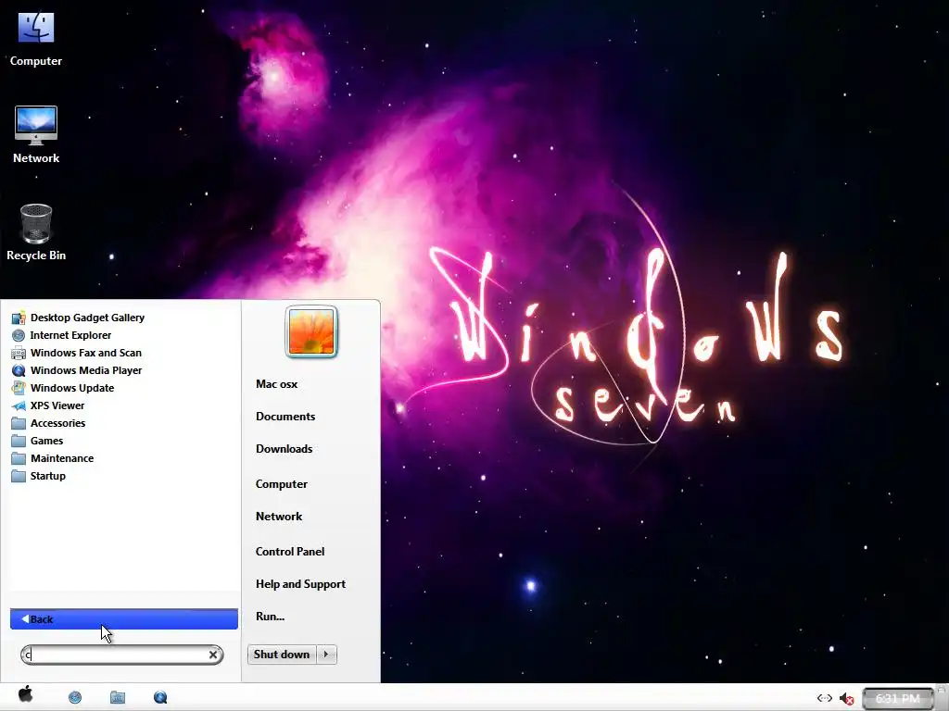
Task: Click the 6:31 PM taskbar clock
Action: [897, 699]
